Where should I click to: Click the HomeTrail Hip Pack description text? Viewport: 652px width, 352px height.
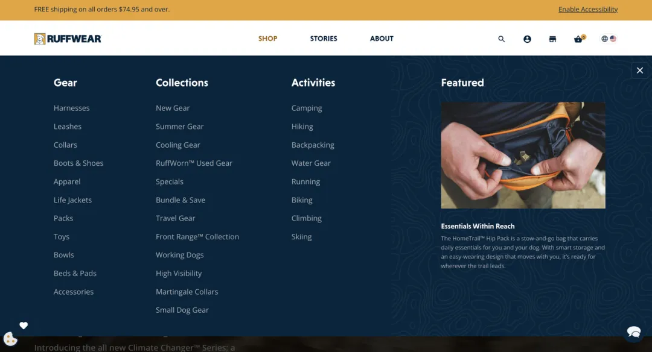(523, 252)
